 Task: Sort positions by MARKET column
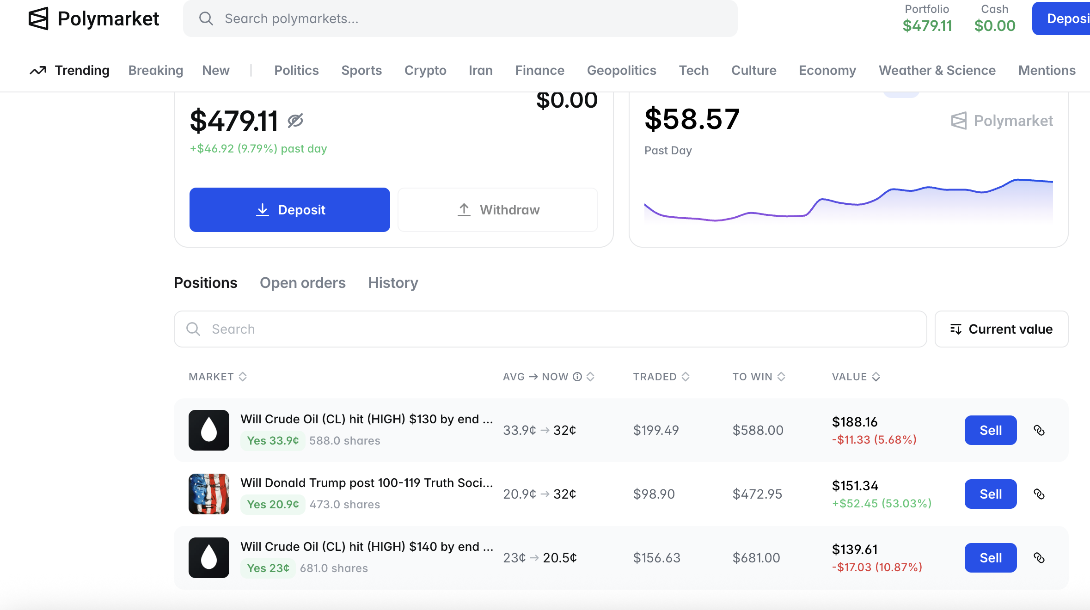coord(218,377)
